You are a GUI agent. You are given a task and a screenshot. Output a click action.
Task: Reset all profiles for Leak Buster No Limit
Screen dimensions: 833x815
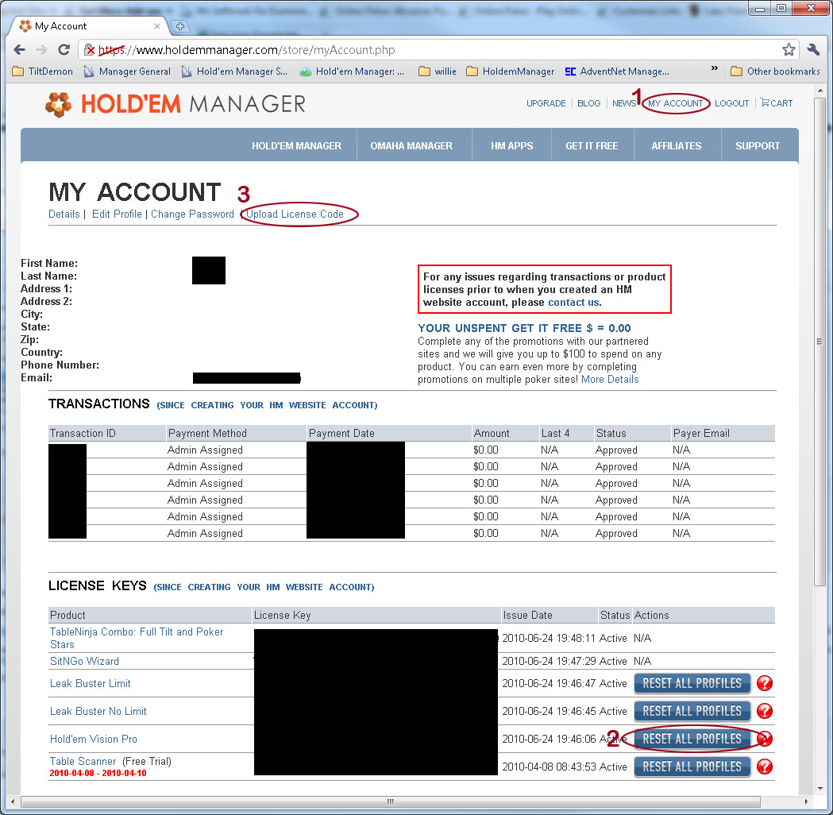(x=692, y=711)
